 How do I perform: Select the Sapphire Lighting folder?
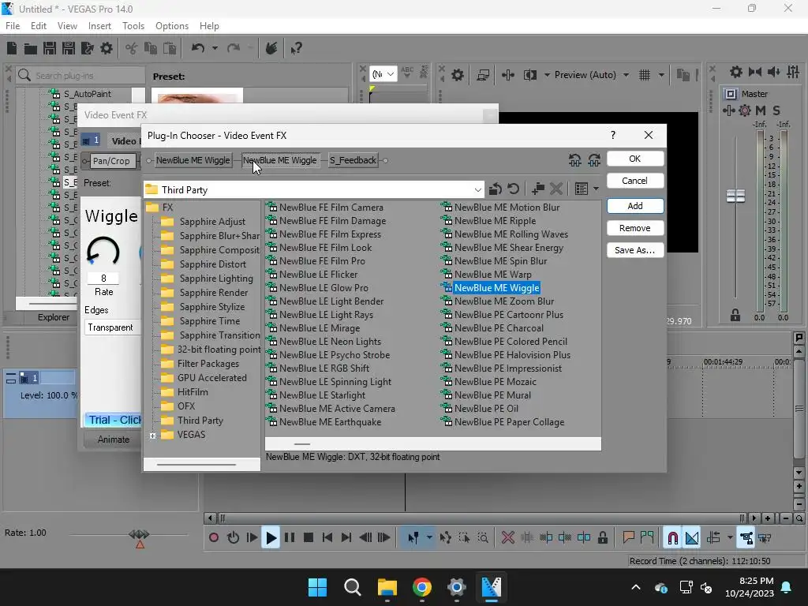click(x=216, y=279)
